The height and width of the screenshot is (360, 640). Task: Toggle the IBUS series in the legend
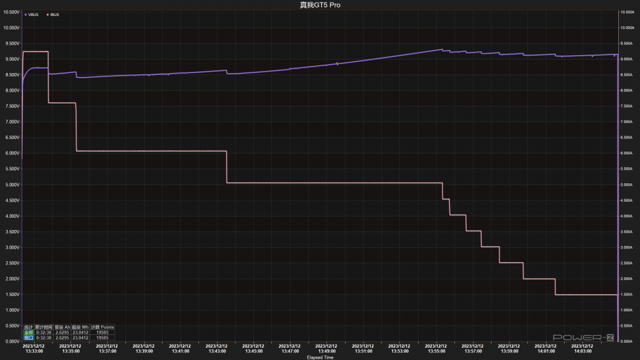(x=53, y=15)
